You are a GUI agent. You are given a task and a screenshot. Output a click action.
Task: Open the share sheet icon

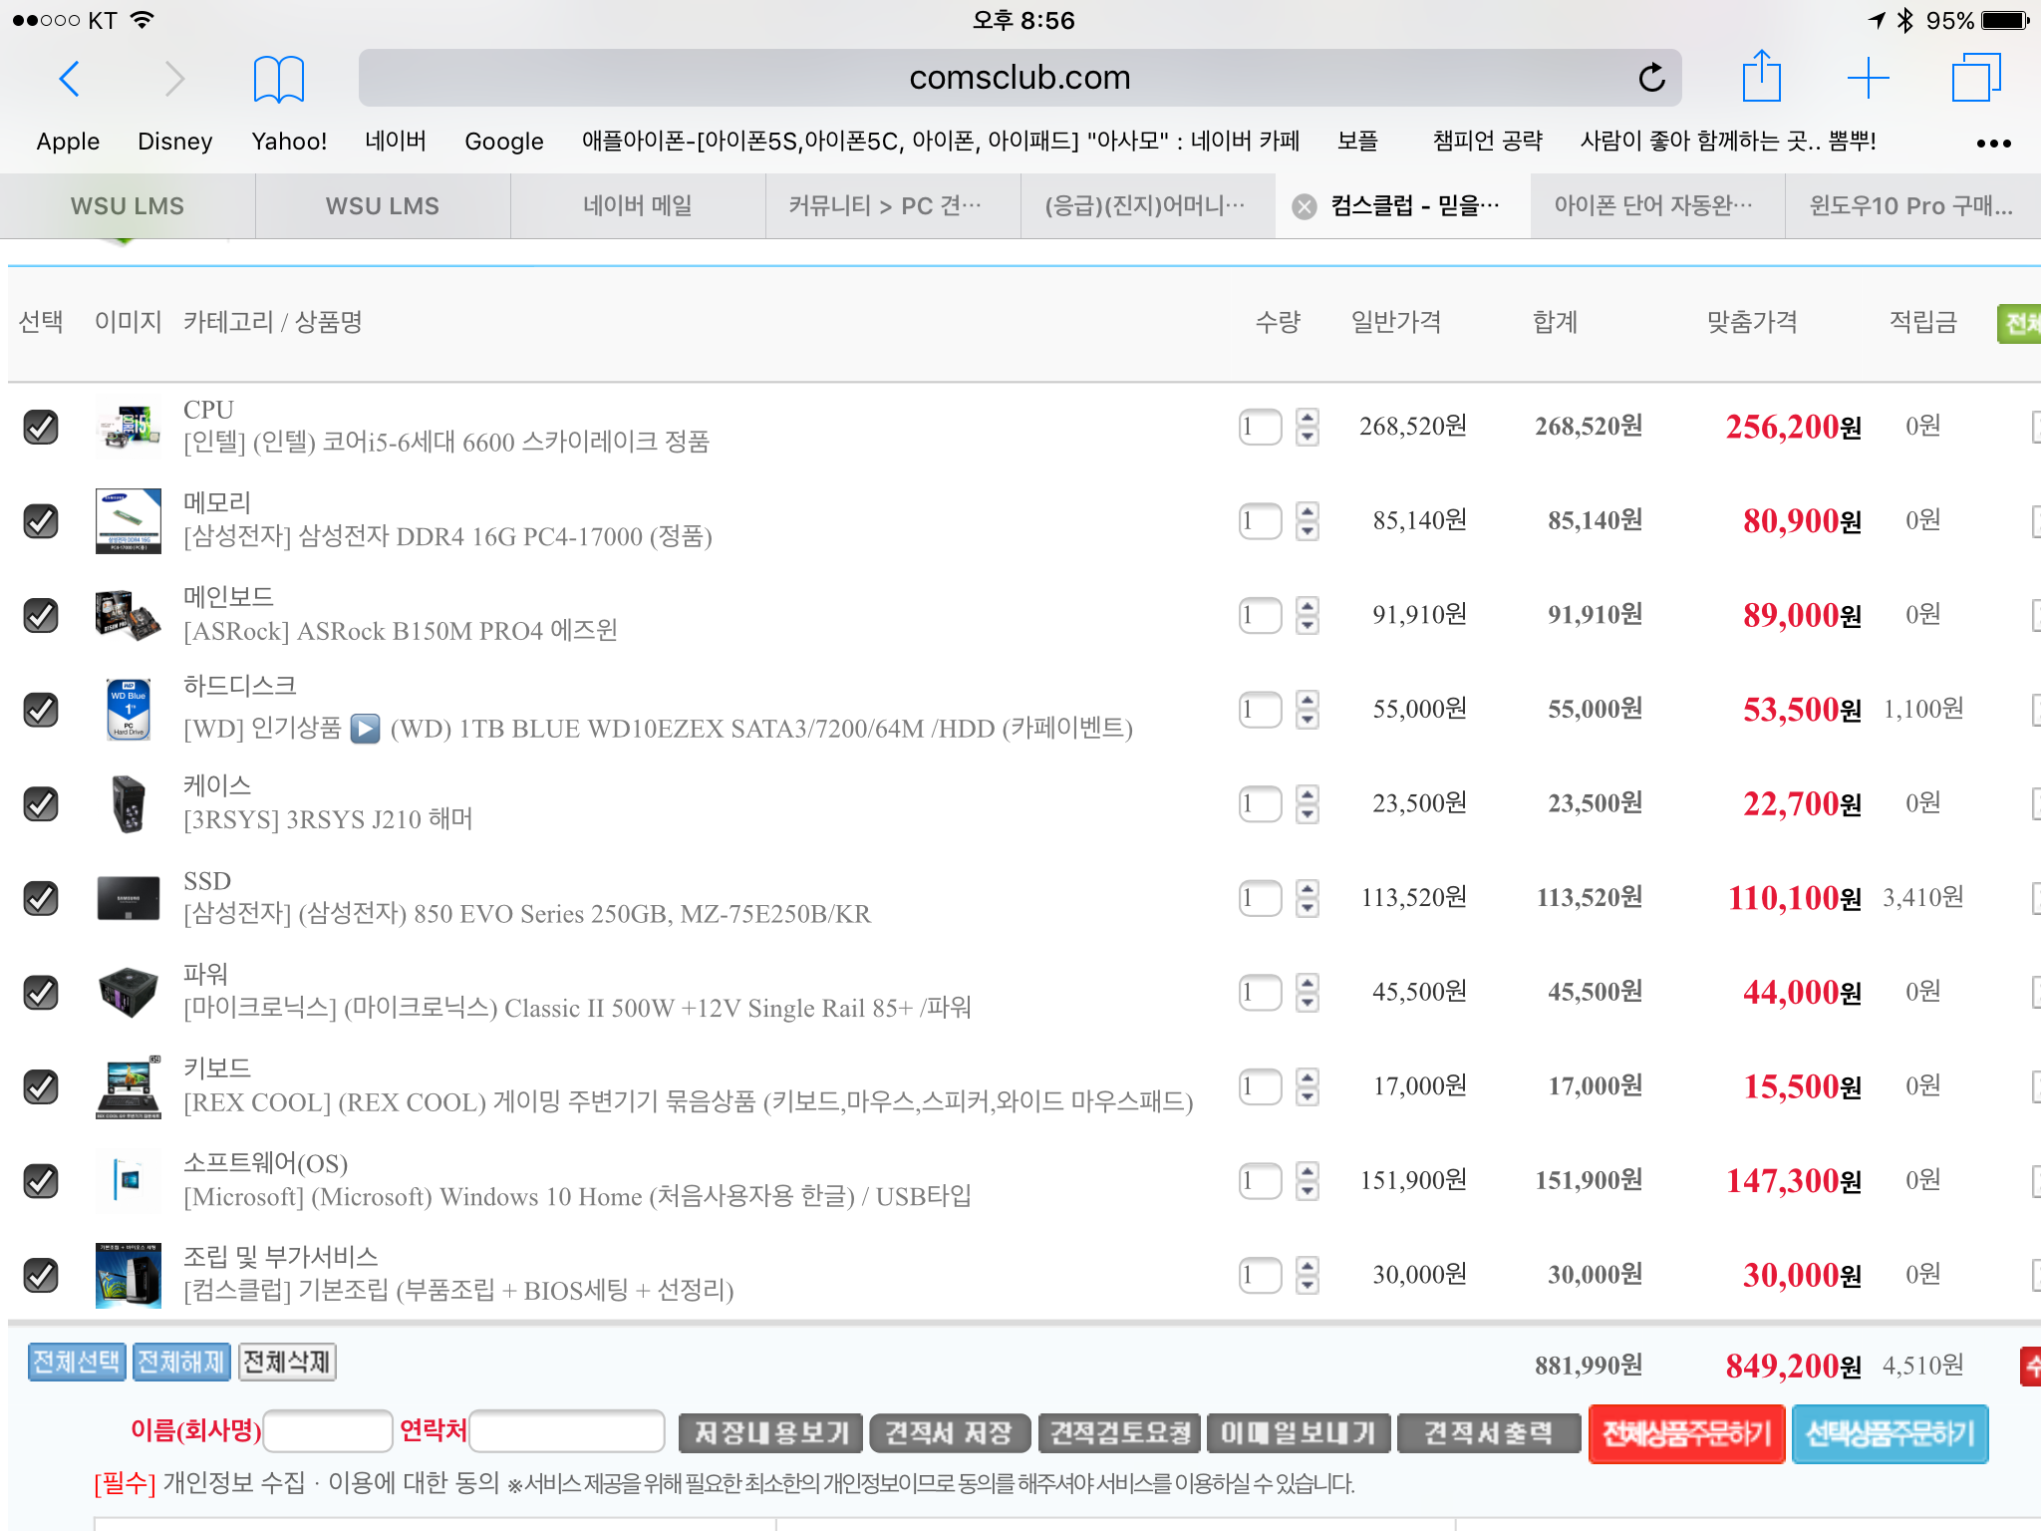[1761, 78]
